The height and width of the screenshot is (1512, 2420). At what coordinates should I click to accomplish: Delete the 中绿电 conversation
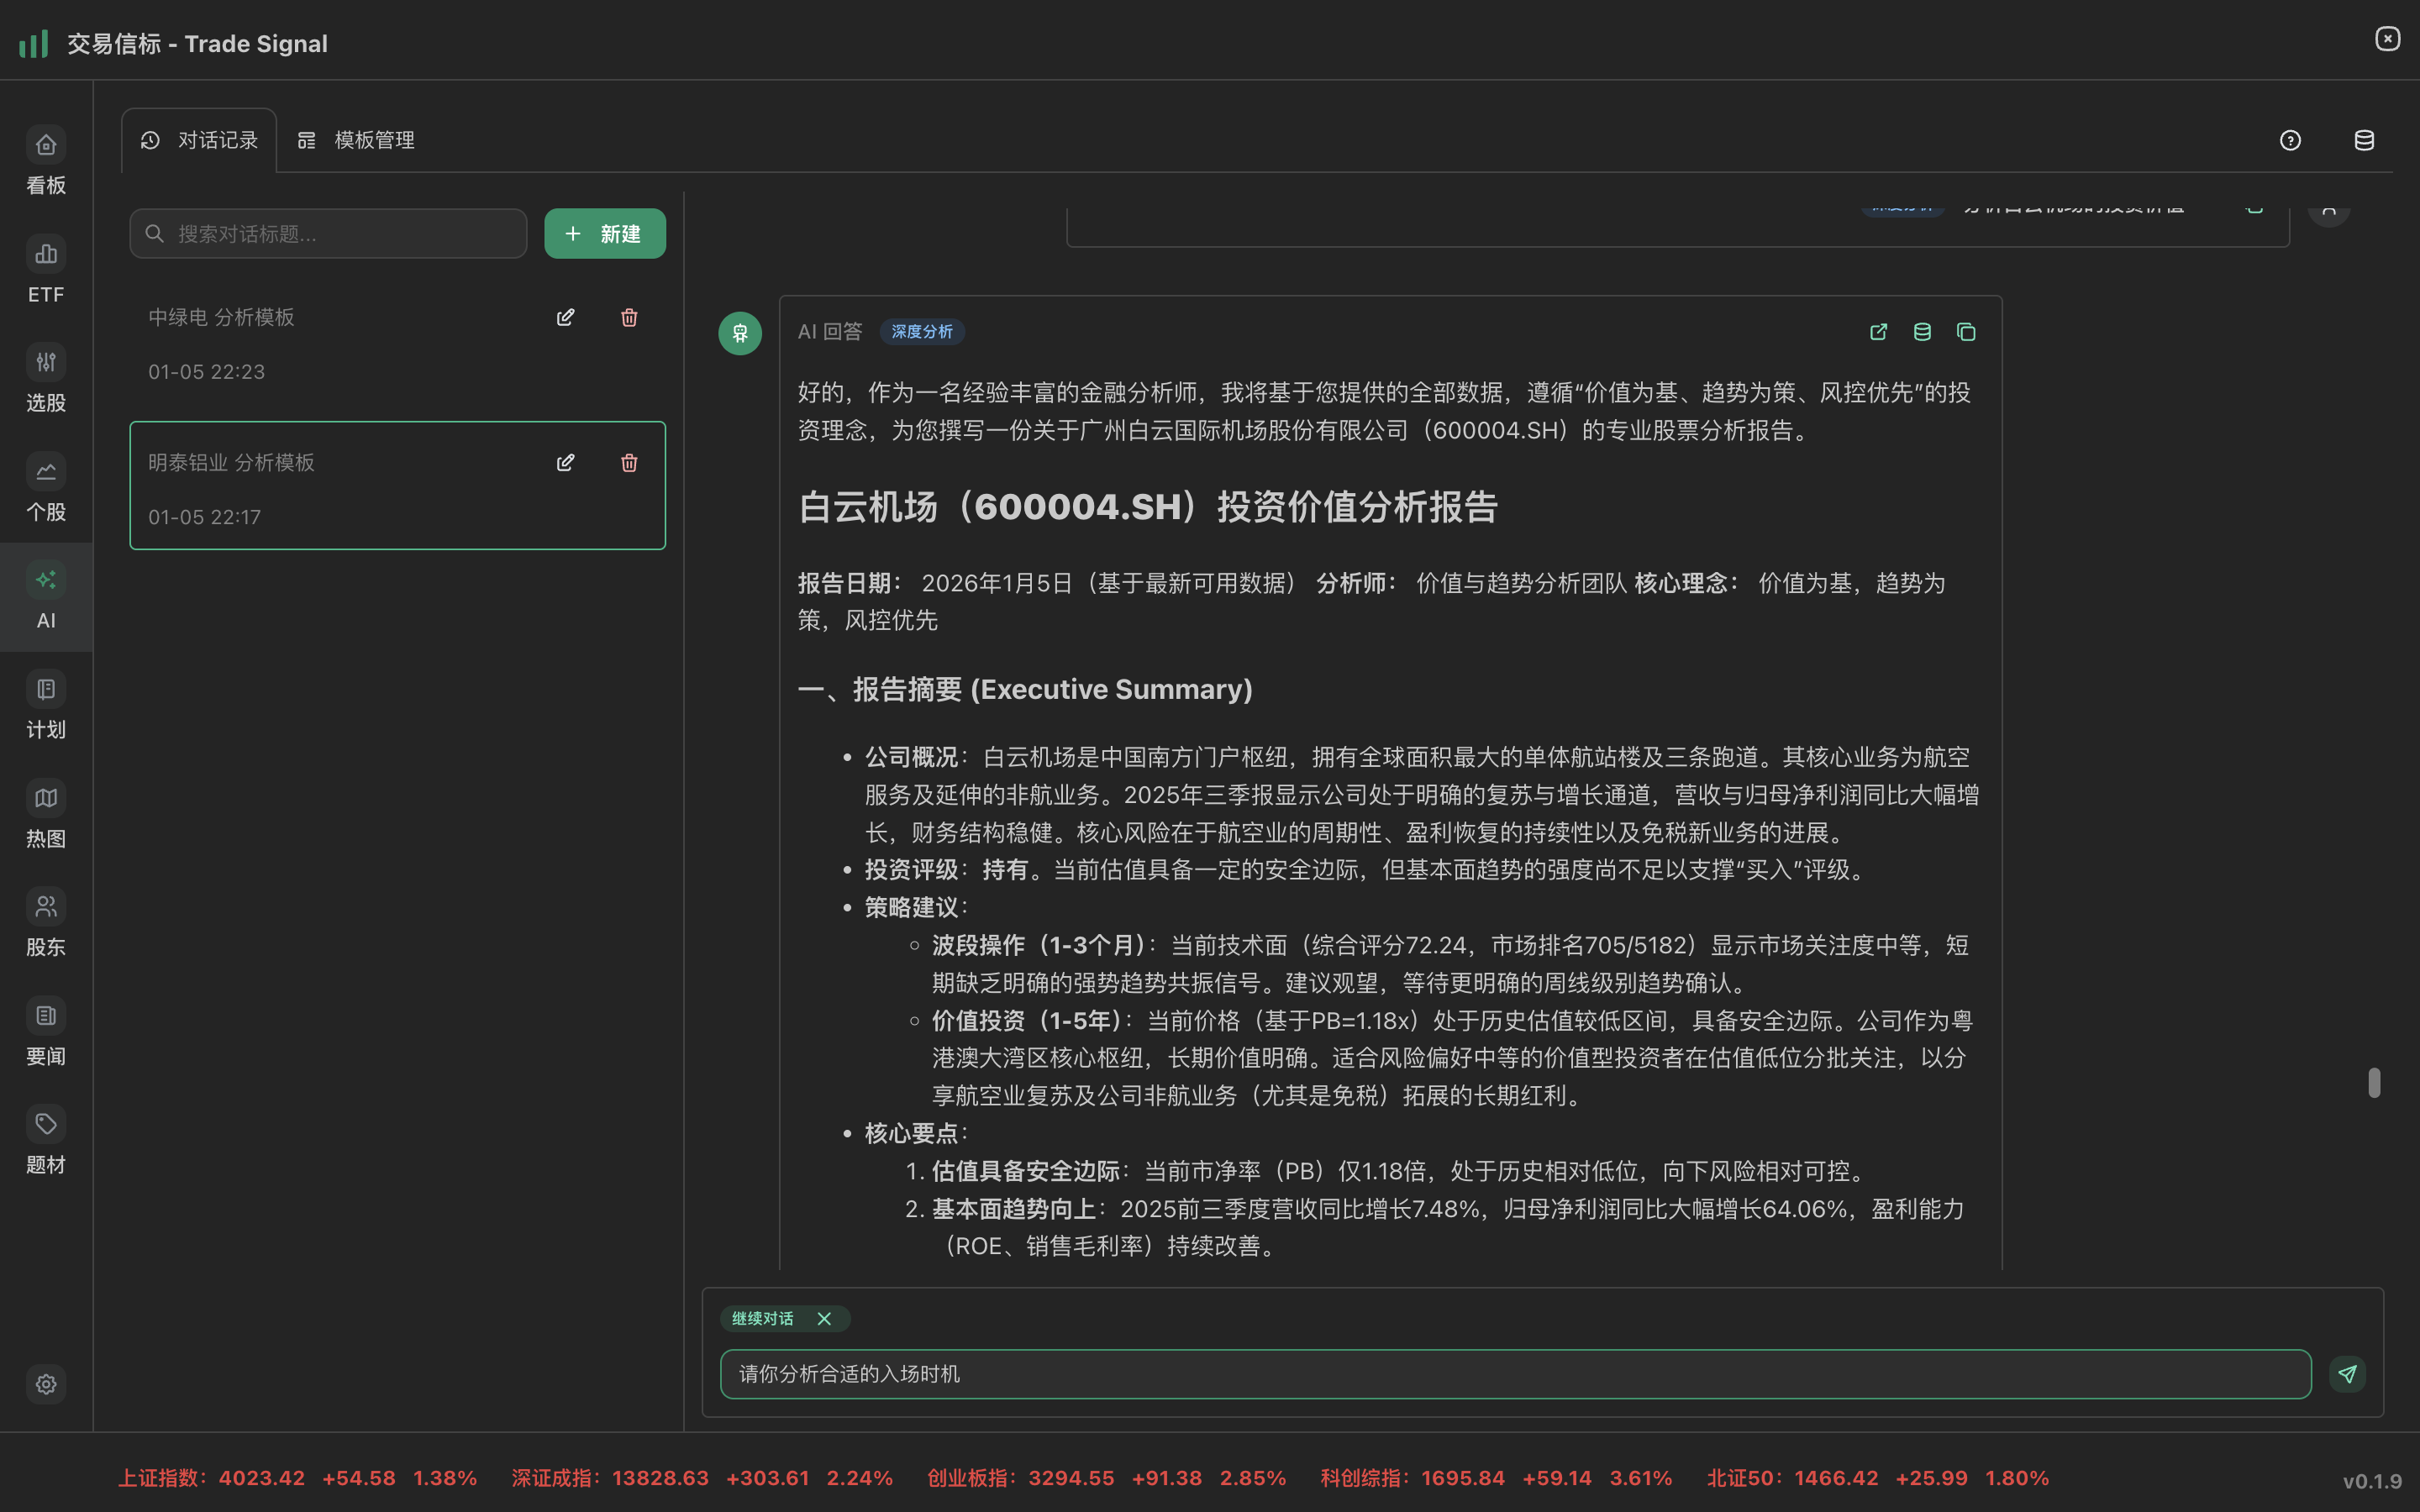pyautogui.click(x=628, y=317)
